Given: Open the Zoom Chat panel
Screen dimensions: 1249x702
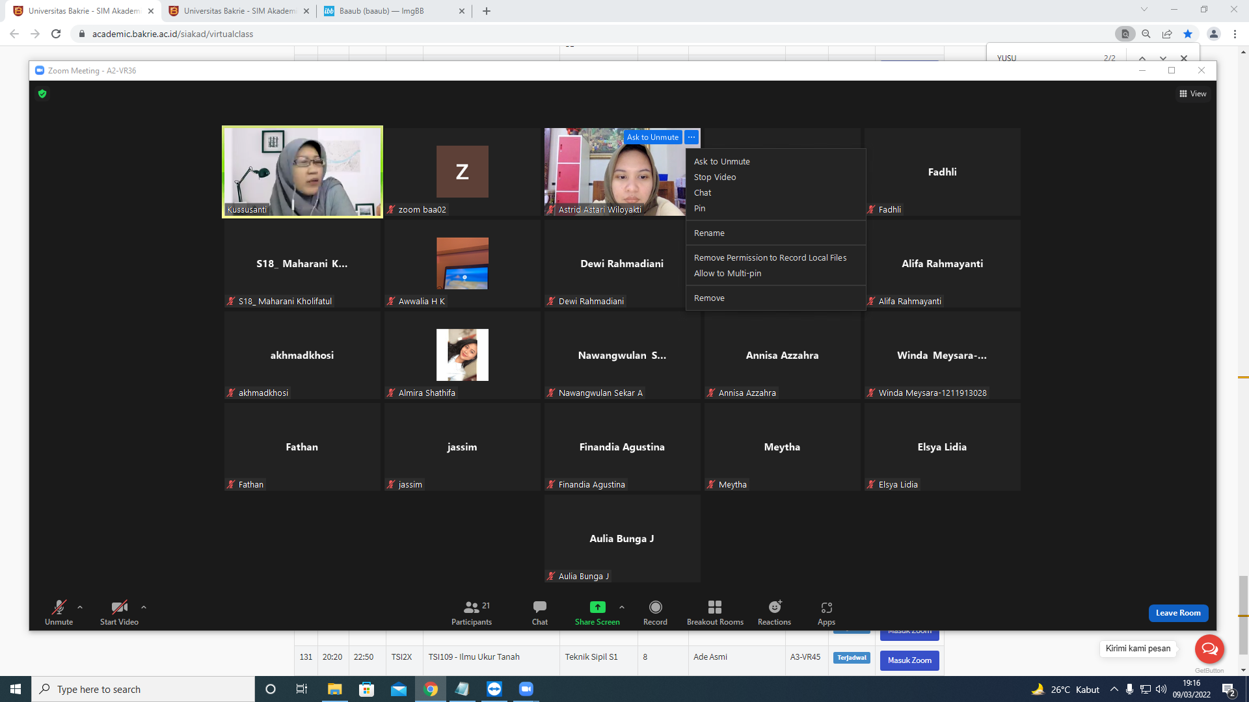Looking at the screenshot, I should click(x=540, y=612).
